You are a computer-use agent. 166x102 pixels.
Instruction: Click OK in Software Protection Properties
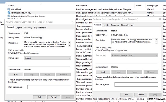tap(127, 95)
